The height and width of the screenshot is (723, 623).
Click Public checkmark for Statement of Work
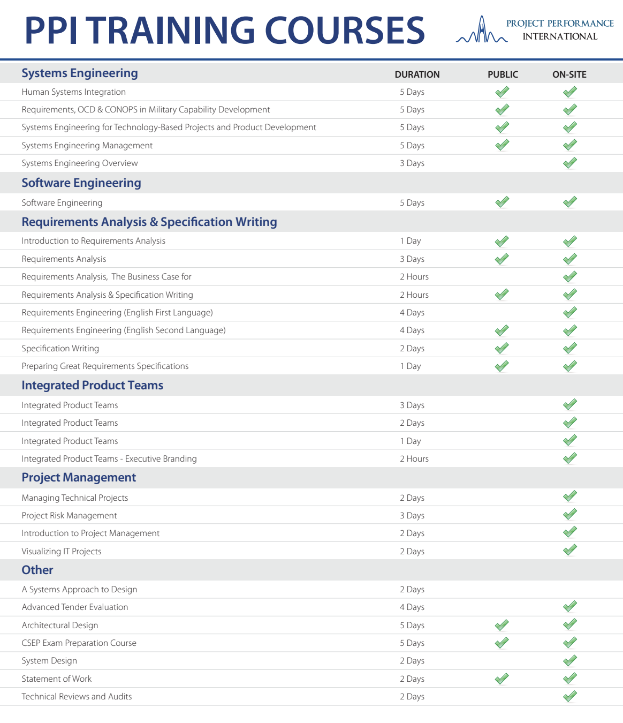(502, 679)
